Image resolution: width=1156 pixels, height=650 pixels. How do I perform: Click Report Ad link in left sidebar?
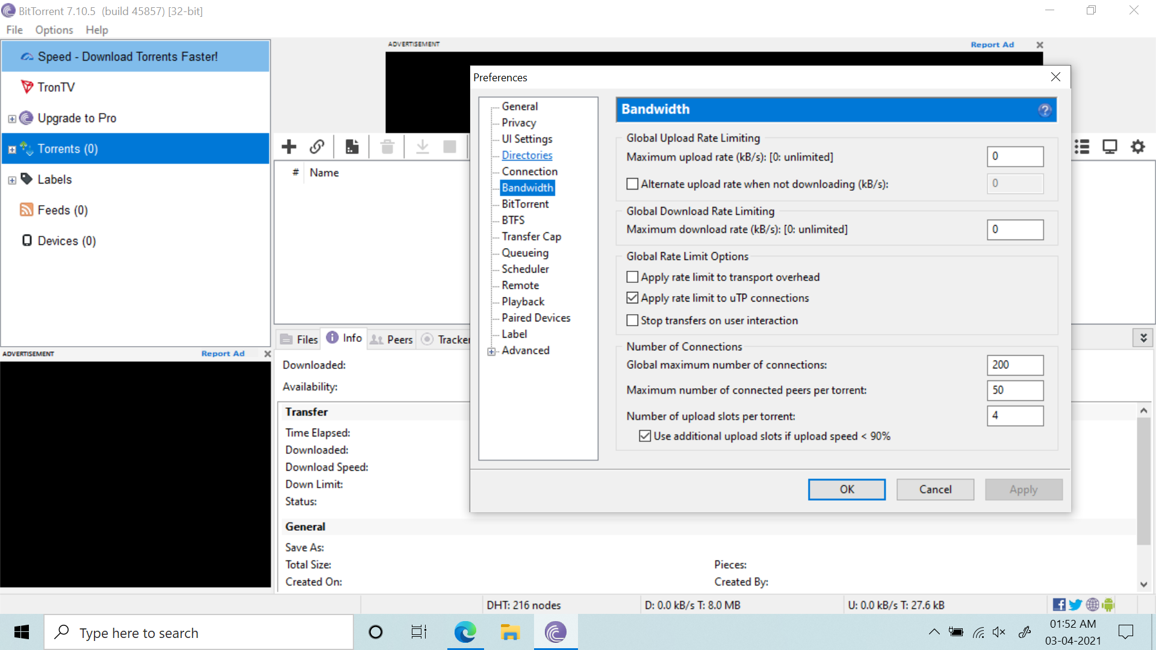(223, 354)
